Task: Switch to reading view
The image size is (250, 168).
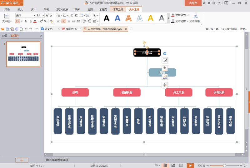Action: 181,166
